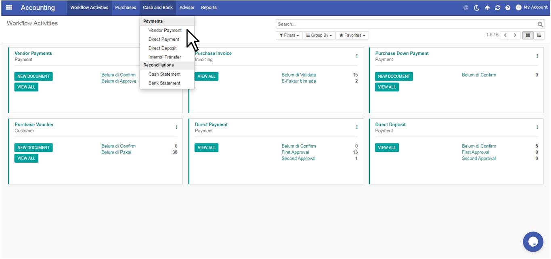Switch to kanban view
551x259 pixels.
coord(528,35)
